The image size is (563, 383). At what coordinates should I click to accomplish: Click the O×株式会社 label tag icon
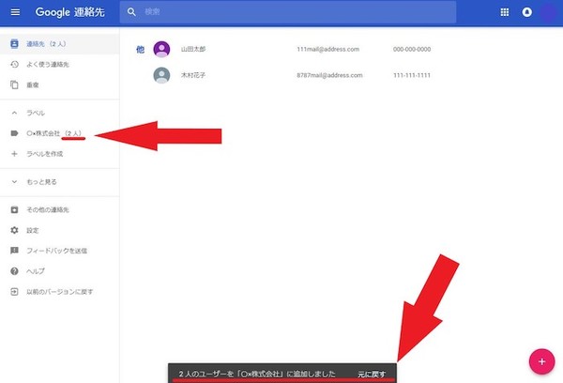tap(14, 133)
